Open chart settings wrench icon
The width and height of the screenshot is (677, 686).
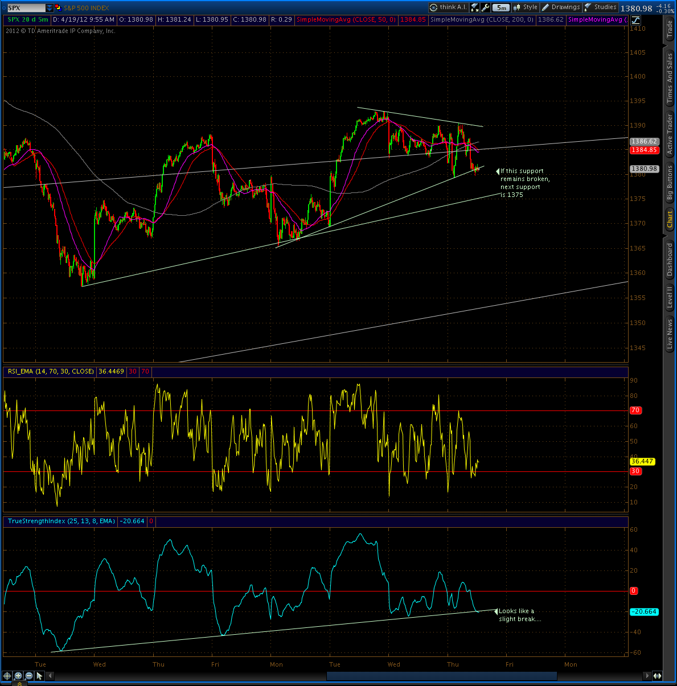pyautogui.click(x=485, y=7)
